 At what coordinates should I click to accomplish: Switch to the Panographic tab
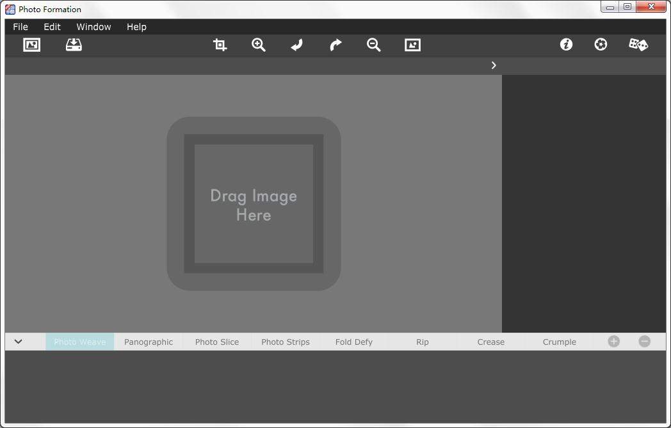(149, 342)
